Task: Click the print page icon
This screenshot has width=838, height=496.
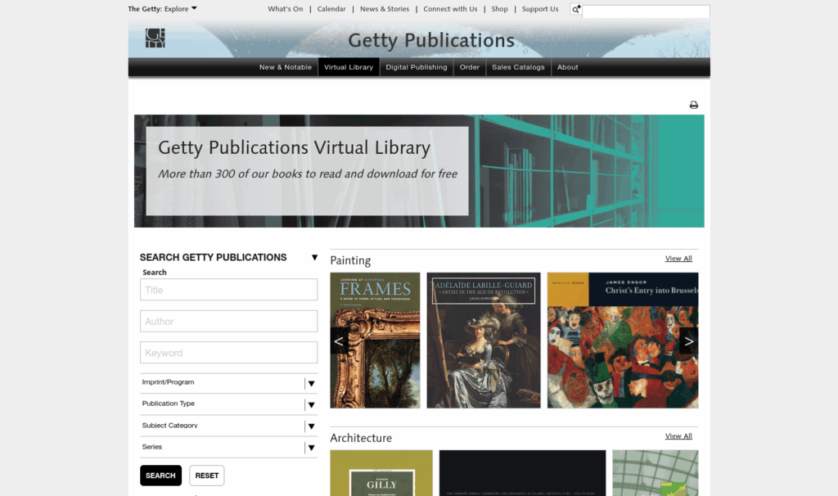Action: pyautogui.click(x=693, y=105)
